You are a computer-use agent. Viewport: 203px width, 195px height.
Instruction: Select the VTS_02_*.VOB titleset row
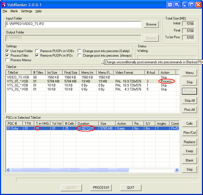click(x=18, y=85)
